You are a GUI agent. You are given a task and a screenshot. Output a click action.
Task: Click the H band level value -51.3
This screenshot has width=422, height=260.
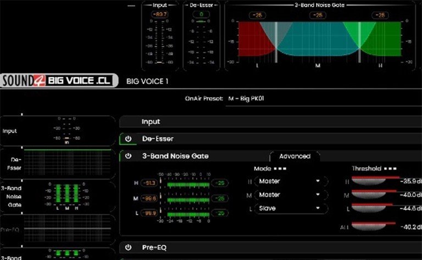coord(149,183)
